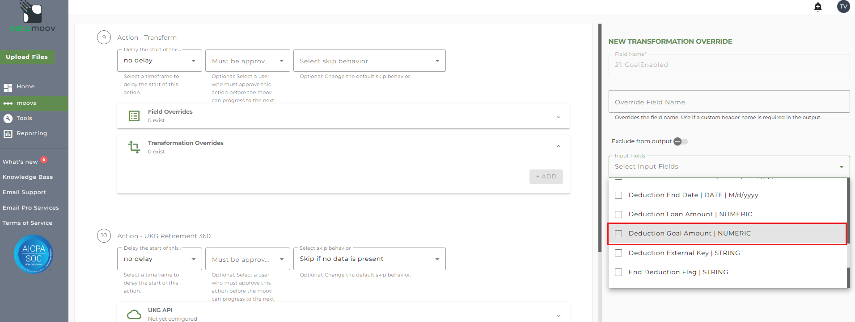
Task: Collapse the Transformation Overrides panel
Action: point(559,146)
